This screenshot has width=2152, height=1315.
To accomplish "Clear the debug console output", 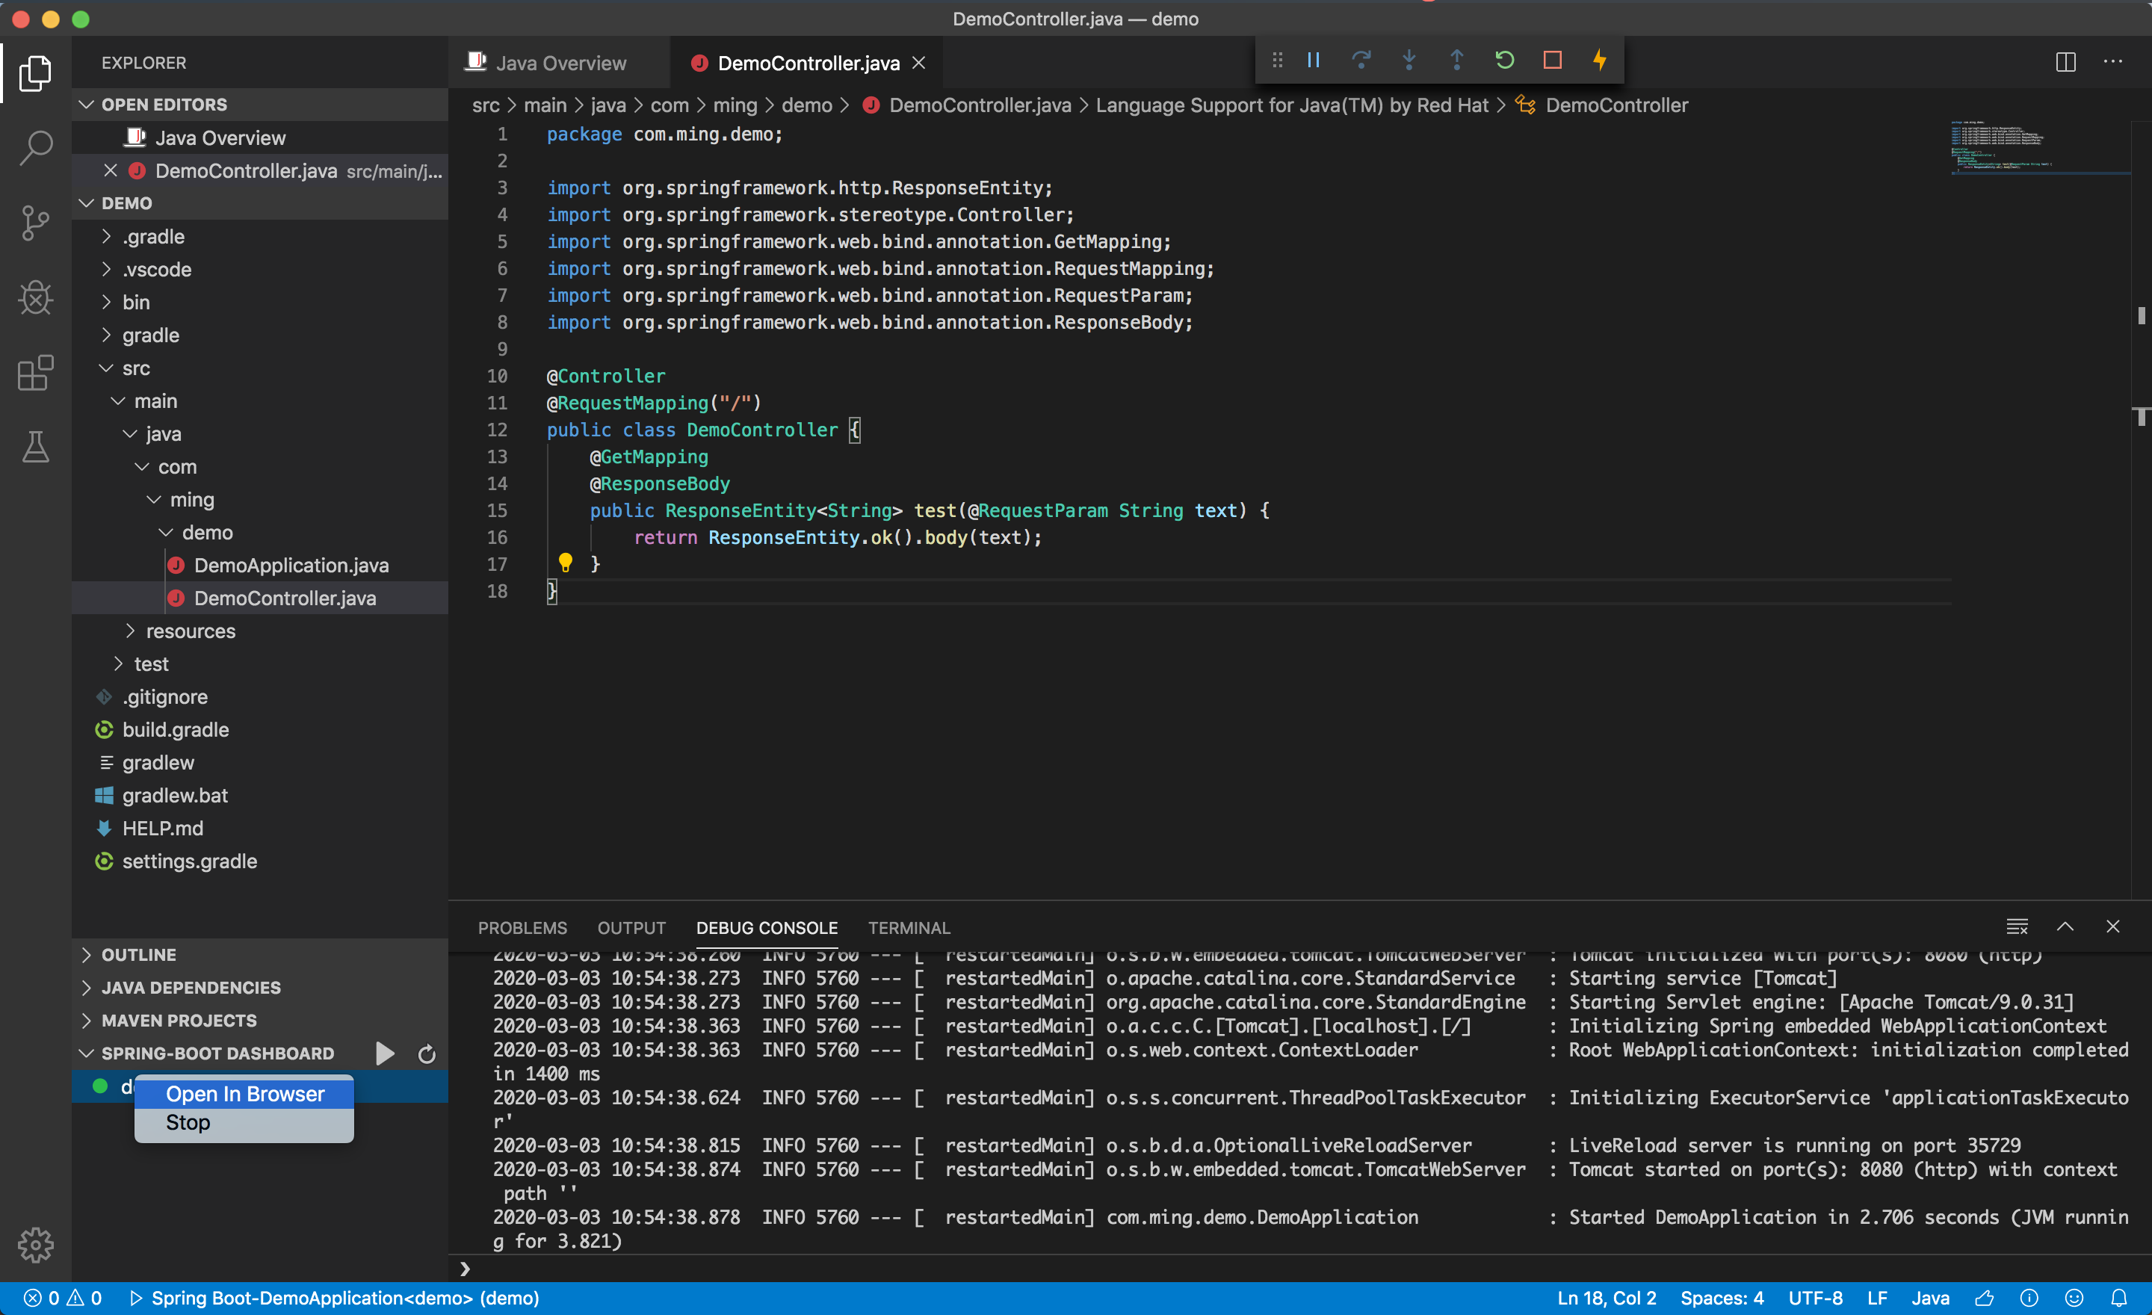I will coord(2017,926).
